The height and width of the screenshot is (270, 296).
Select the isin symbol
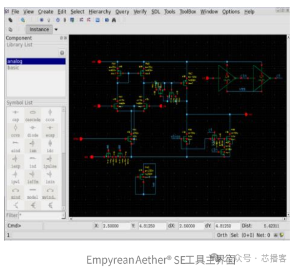click(x=50, y=177)
